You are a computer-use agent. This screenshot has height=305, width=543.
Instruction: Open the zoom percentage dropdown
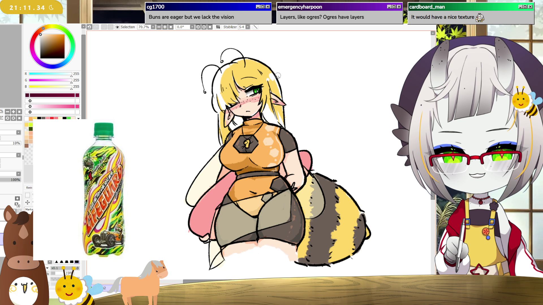point(153,27)
